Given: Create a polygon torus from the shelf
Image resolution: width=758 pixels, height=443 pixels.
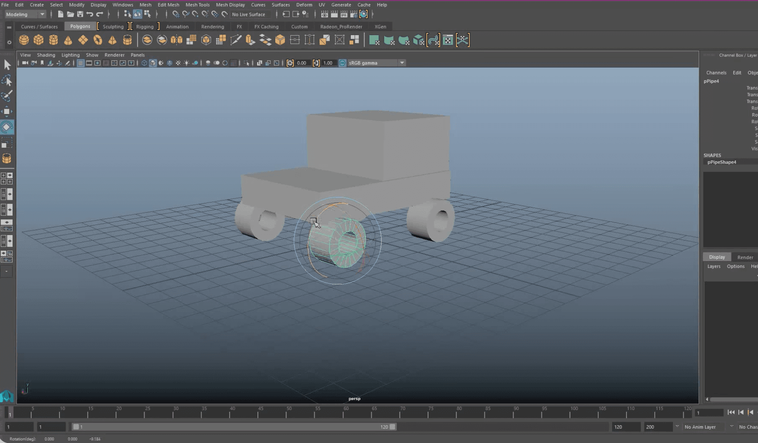Looking at the screenshot, I should (98, 40).
